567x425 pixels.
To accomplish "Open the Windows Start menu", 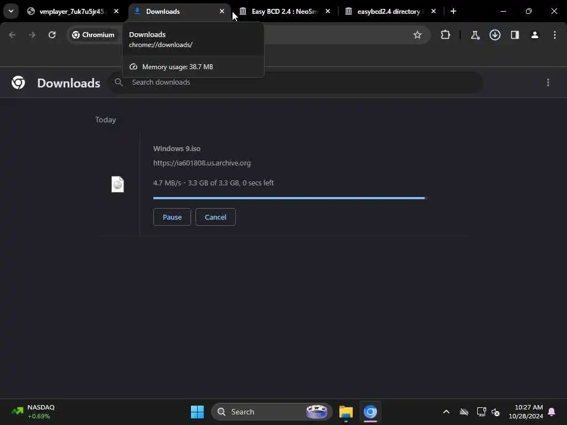I will point(198,412).
